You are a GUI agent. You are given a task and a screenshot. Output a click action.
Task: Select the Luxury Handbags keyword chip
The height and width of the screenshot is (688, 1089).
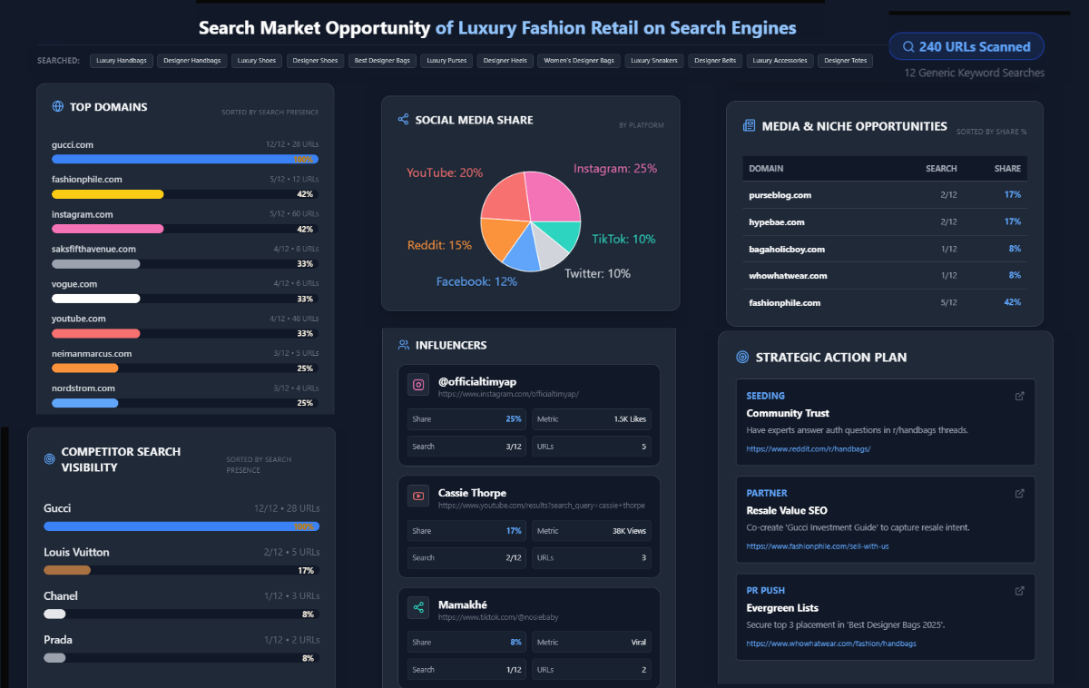(121, 61)
